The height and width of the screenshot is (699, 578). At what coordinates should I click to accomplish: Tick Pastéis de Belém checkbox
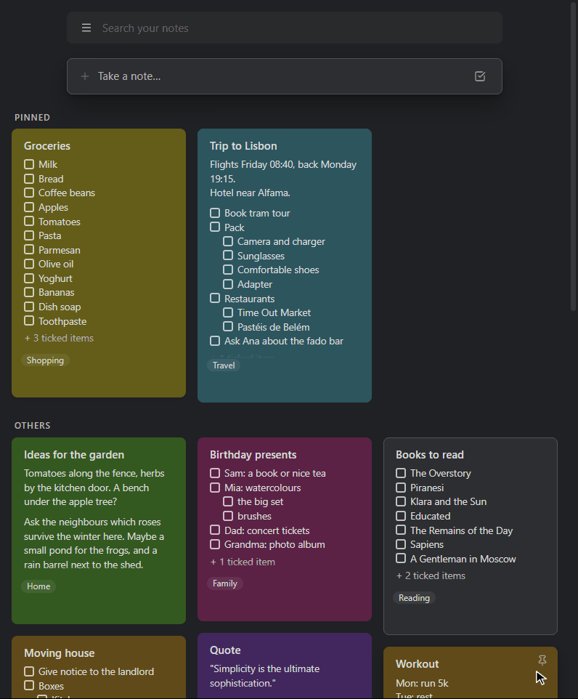(x=228, y=327)
